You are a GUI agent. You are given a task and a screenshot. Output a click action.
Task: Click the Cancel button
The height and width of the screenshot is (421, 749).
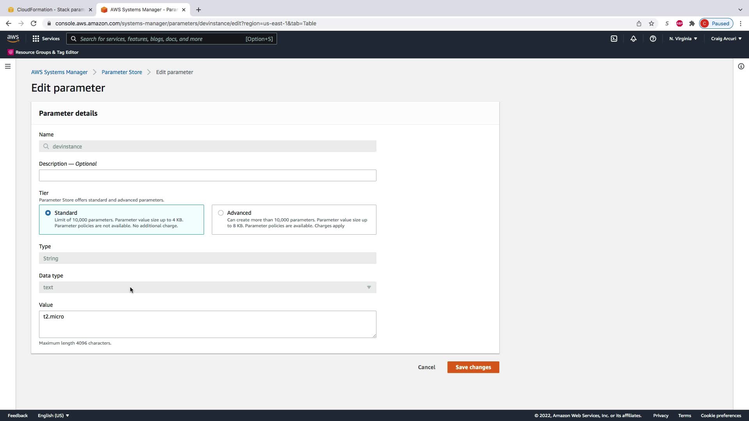(426, 367)
